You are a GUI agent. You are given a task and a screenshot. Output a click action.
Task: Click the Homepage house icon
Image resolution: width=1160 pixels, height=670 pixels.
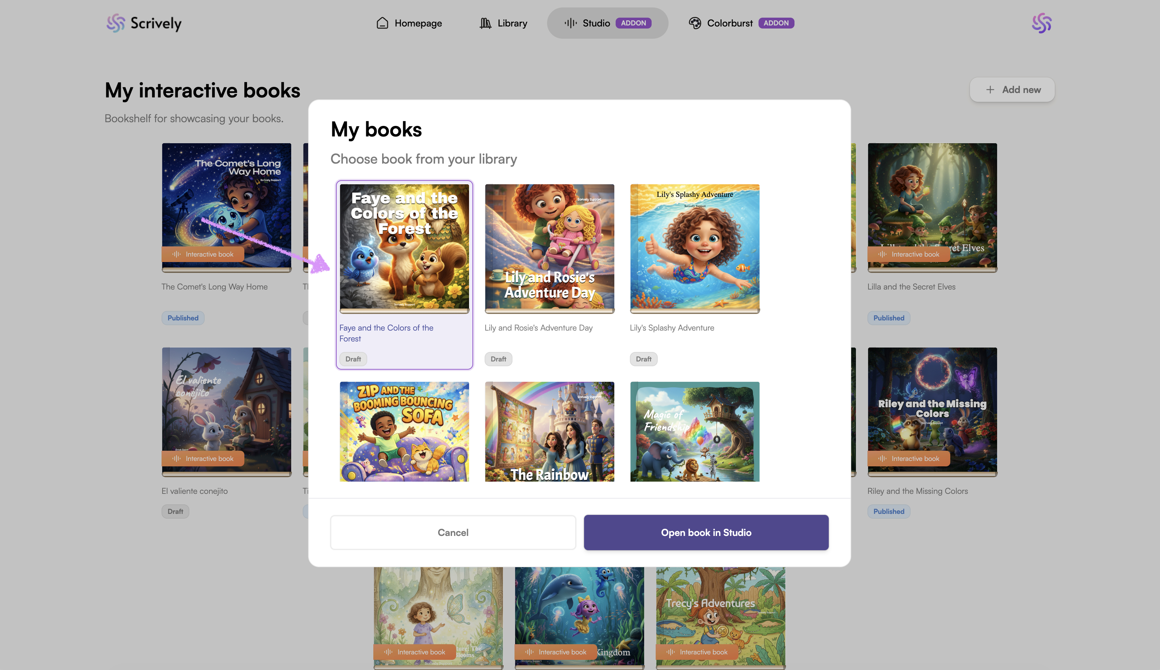pyautogui.click(x=382, y=23)
